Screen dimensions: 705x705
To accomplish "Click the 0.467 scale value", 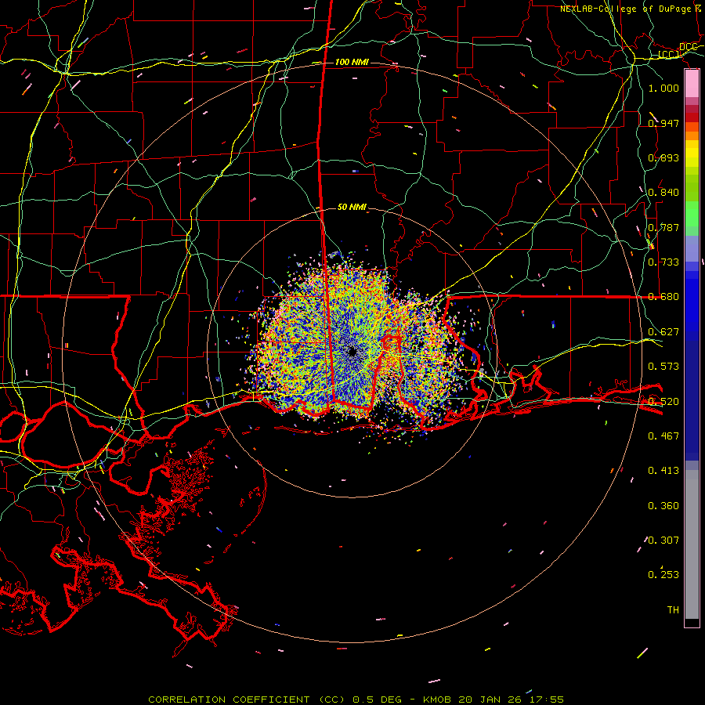I will point(663,436).
